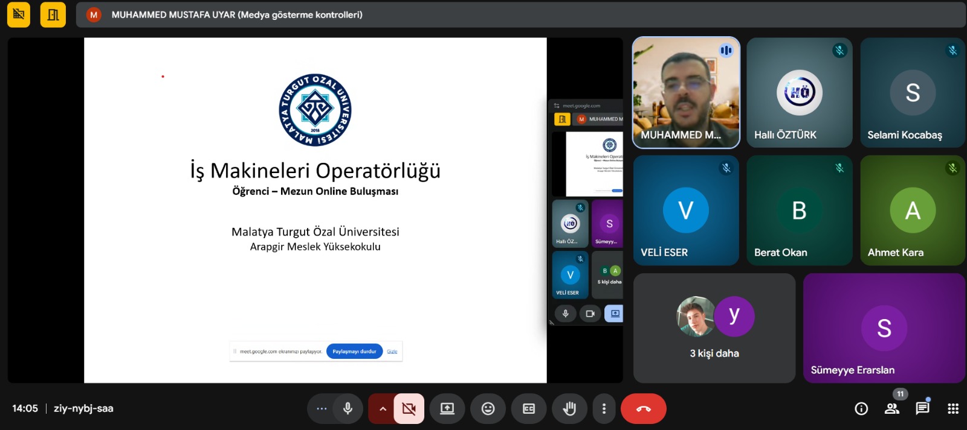Expand camera options with the up arrow

[x=382, y=409]
